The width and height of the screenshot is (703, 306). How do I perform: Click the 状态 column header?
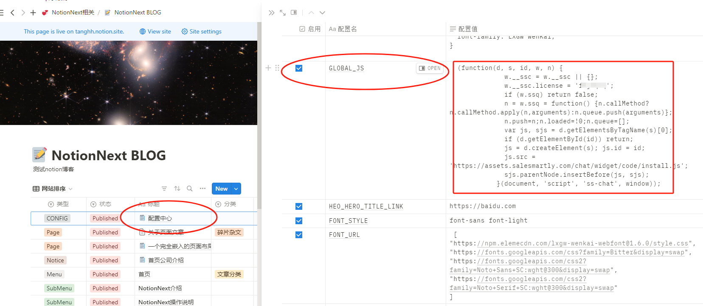pyautogui.click(x=101, y=204)
